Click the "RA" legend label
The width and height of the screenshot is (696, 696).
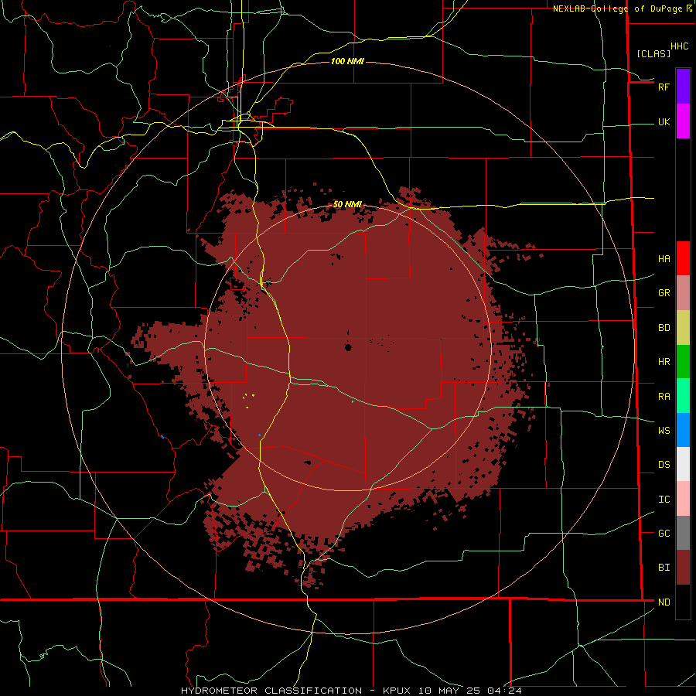(x=664, y=397)
